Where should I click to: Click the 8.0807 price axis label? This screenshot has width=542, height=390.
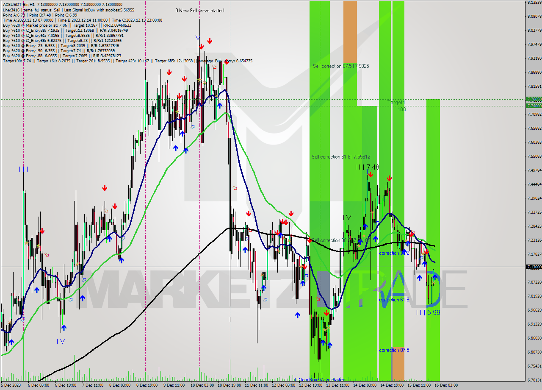coord(535,16)
